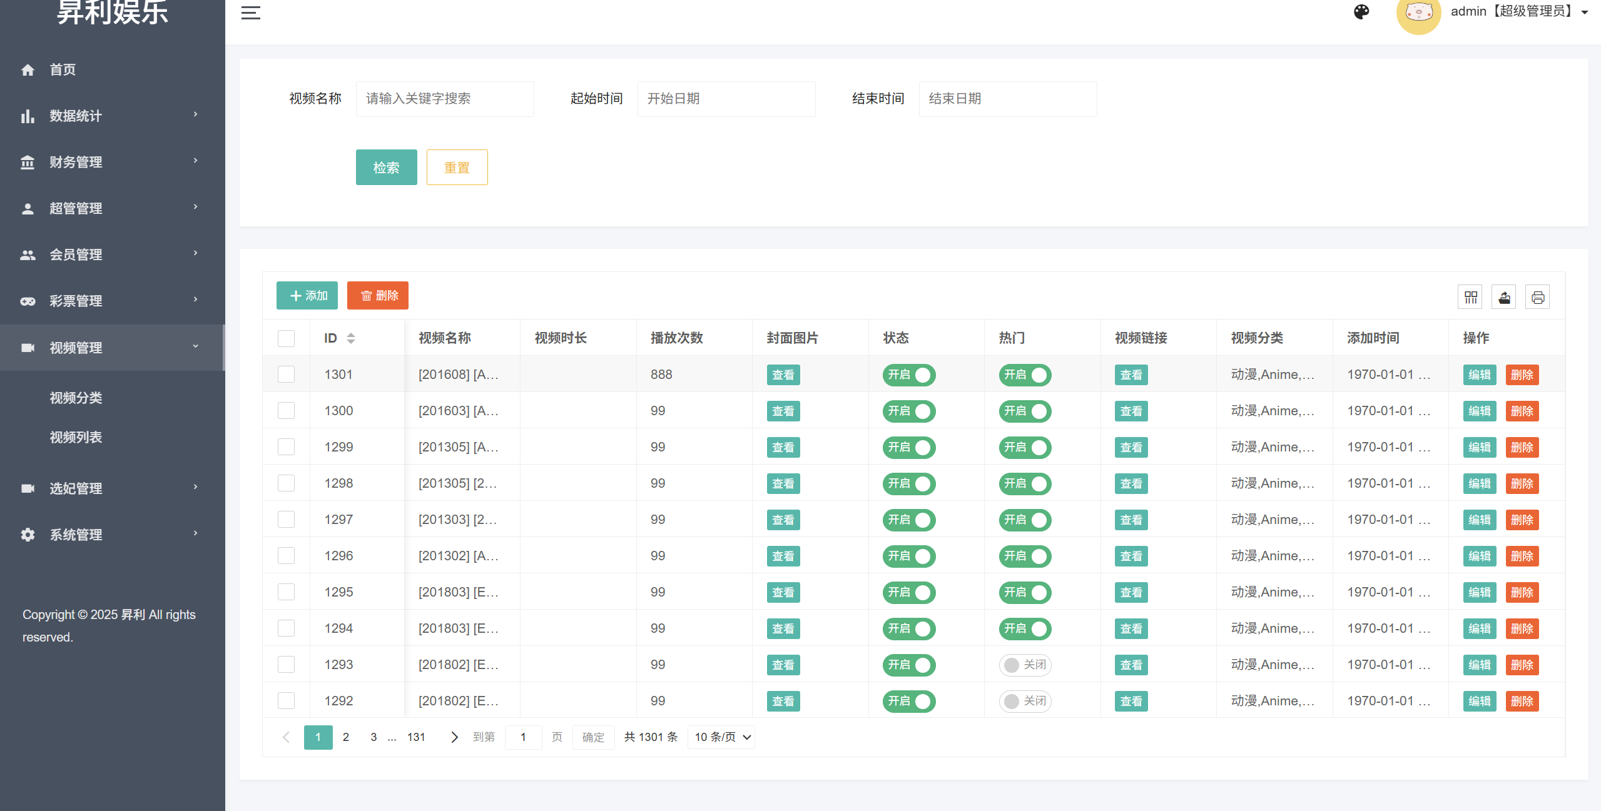
Task: Click the 开始日期 start date field
Action: [726, 99]
